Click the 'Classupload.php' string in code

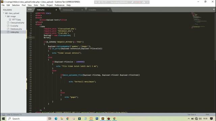[66, 29]
